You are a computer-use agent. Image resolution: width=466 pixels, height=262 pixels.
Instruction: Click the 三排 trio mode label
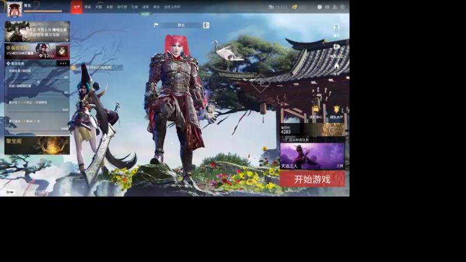[340, 166]
